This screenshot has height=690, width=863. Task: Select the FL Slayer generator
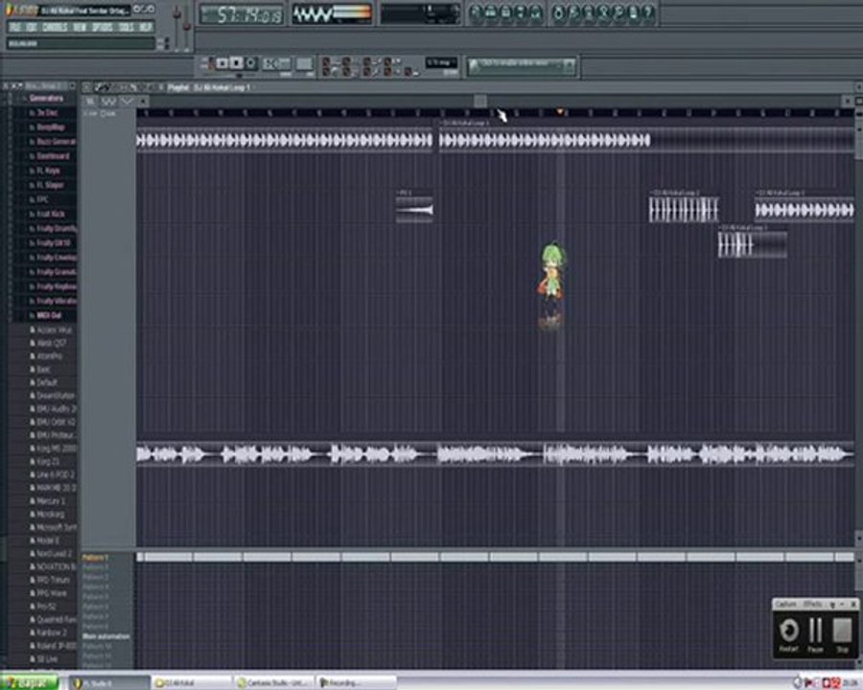point(50,185)
